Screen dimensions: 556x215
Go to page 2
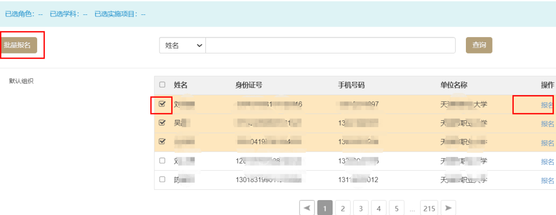pos(343,208)
